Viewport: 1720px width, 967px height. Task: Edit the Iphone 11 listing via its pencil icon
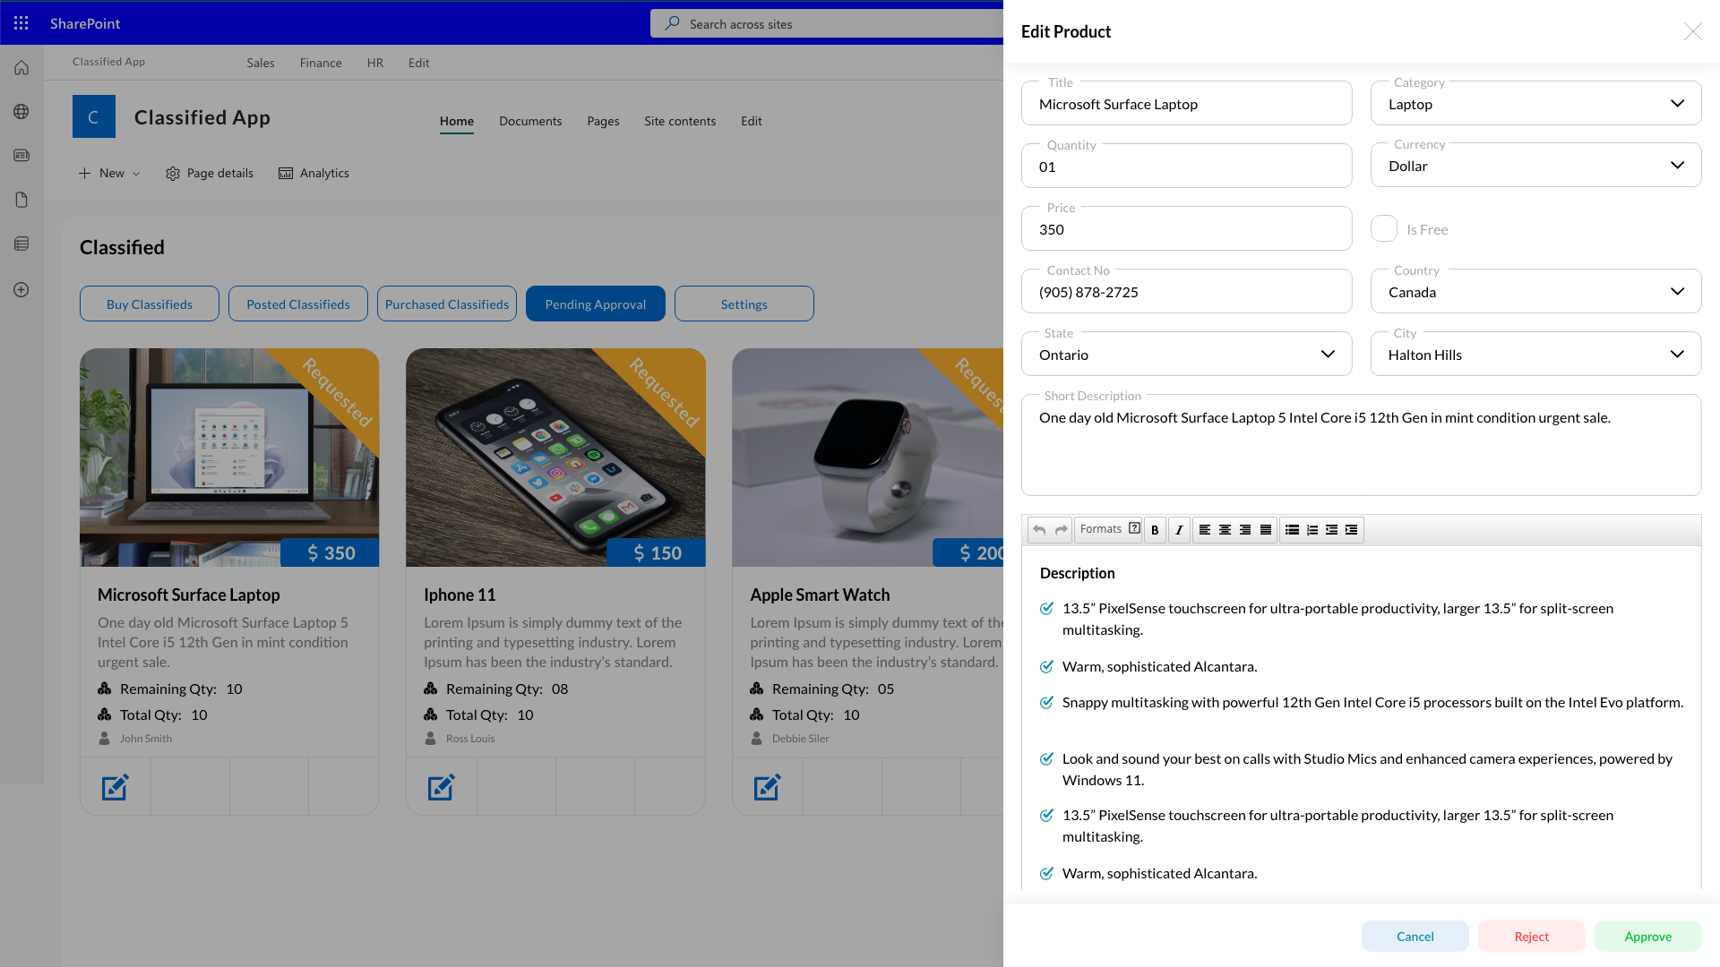click(441, 787)
